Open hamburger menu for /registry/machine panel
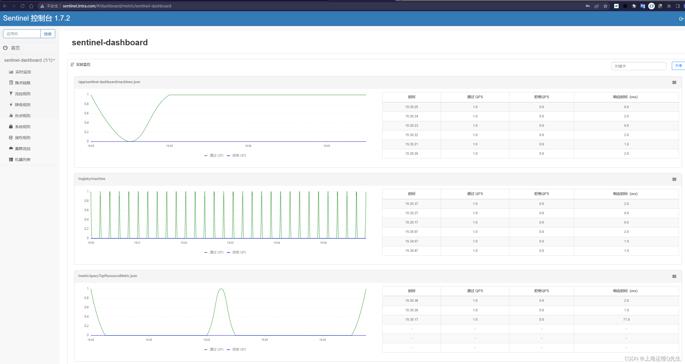The height and width of the screenshot is (364, 685). 674,179
